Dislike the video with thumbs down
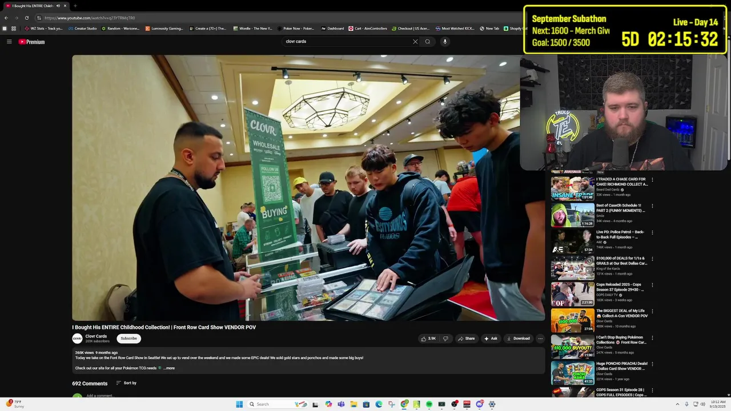 [x=446, y=339]
